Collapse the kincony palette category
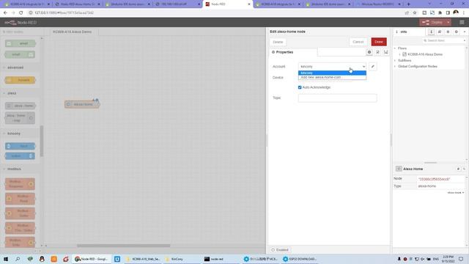The image size is (469, 264). point(14,133)
